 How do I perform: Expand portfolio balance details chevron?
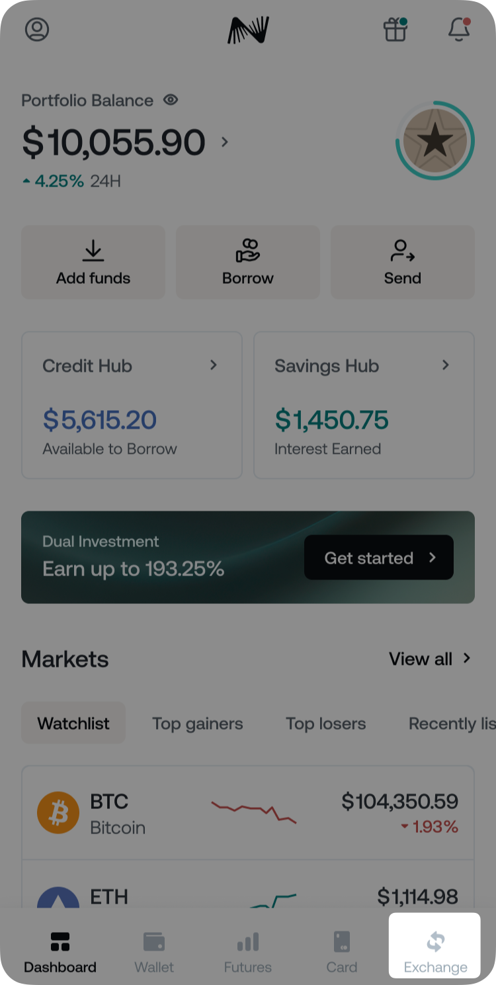[x=225, y=142]
